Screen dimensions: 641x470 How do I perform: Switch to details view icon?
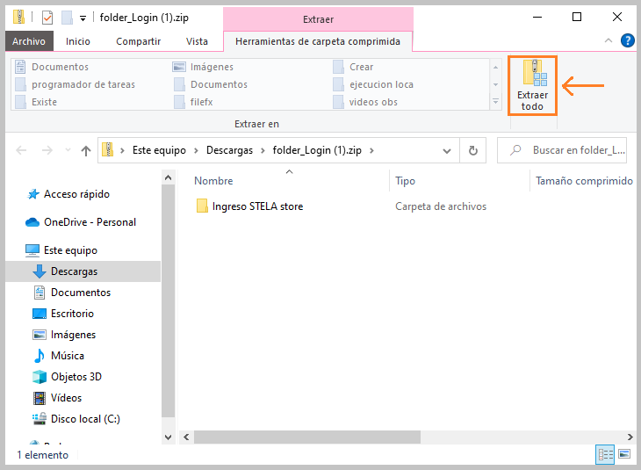(605, 454)
